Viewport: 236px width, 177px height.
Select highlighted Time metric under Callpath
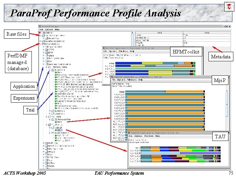coord(60,130)
